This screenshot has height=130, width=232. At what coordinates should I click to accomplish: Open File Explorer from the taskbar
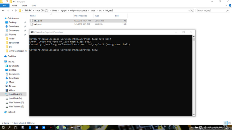(65, 127)
